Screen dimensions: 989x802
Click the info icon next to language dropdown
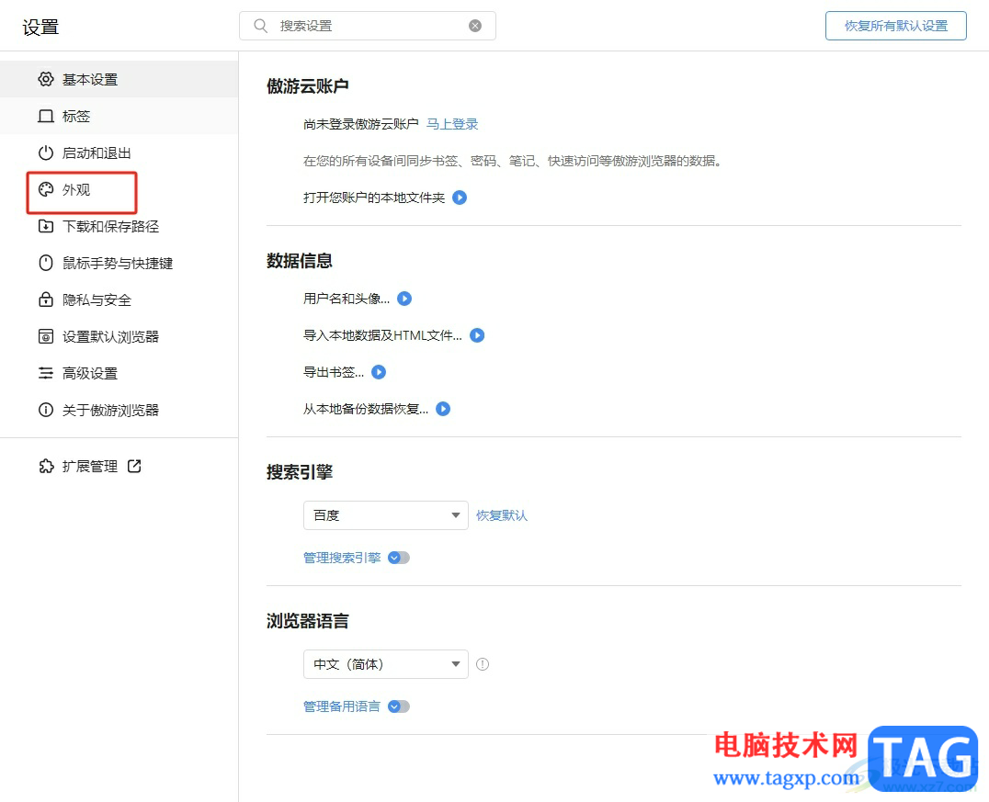483,663
